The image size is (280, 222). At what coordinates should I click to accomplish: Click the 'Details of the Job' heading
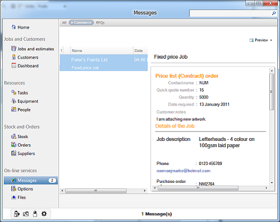pos(175,126)
